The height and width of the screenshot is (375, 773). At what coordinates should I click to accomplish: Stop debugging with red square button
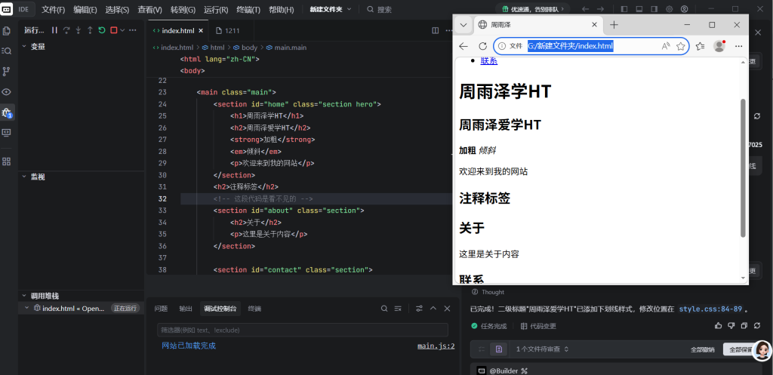pyautogui.click(x=114, y=30)
